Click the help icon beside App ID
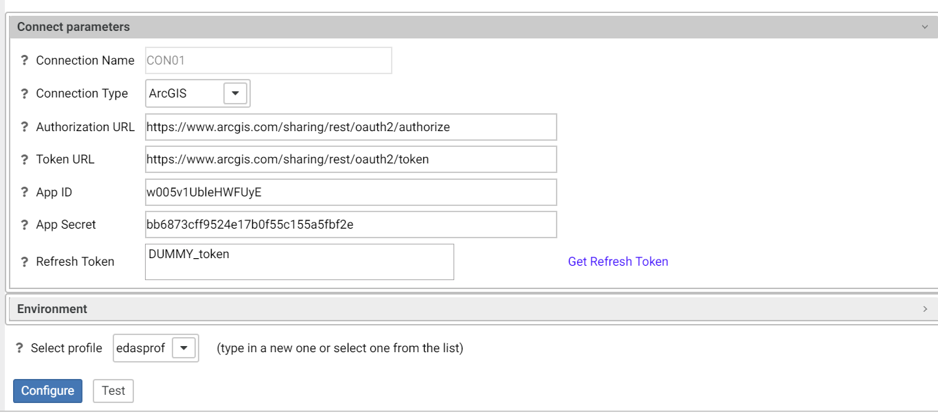Image resolution: width=938 pixels, height=414 pixels. click(25, 192)
